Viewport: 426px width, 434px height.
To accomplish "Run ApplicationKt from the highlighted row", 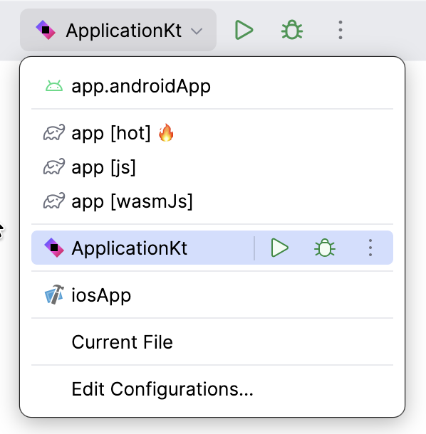I will [x=280, y=248].
